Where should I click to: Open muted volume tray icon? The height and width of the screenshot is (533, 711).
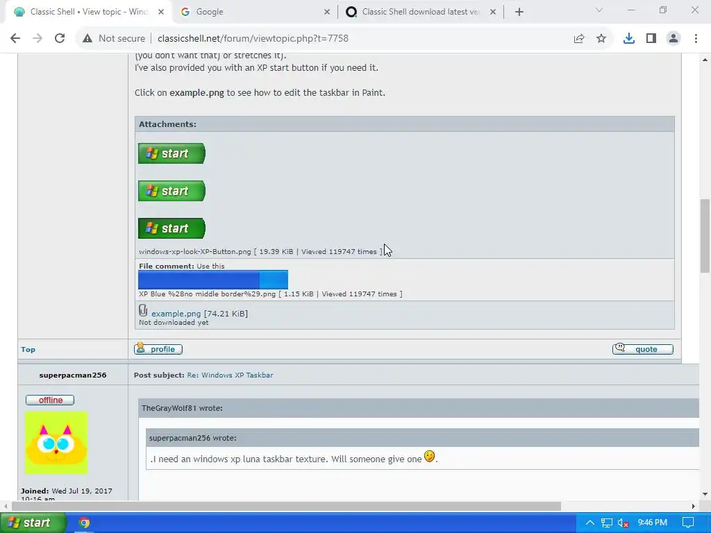(623, 523)
